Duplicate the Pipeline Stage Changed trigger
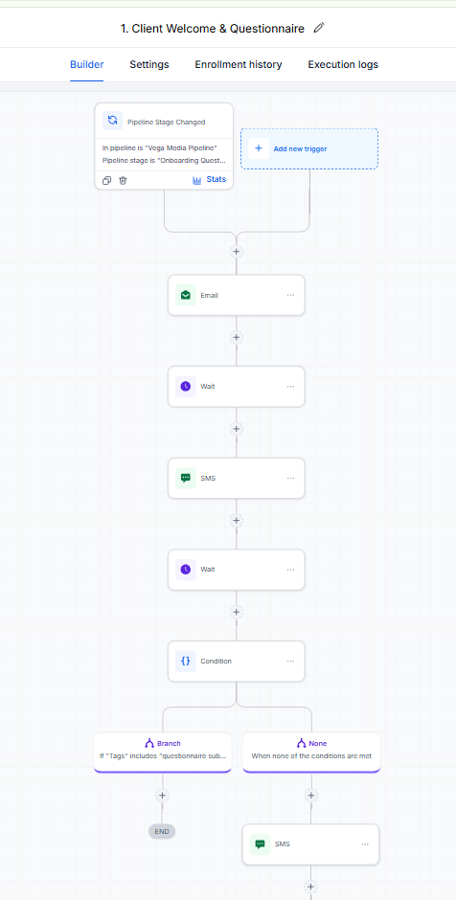This screenshot has height=900, width=456. click(107, 180)
